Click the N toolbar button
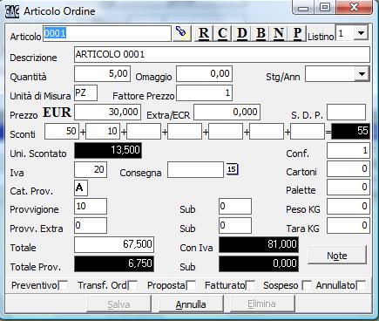 [x=279, y=33]
